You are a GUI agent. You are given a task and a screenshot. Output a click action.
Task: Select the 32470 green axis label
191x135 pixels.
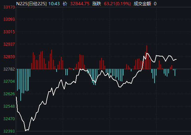coord(9,119)
